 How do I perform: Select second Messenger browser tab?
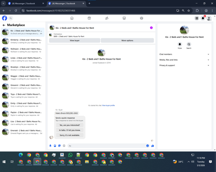66,3
